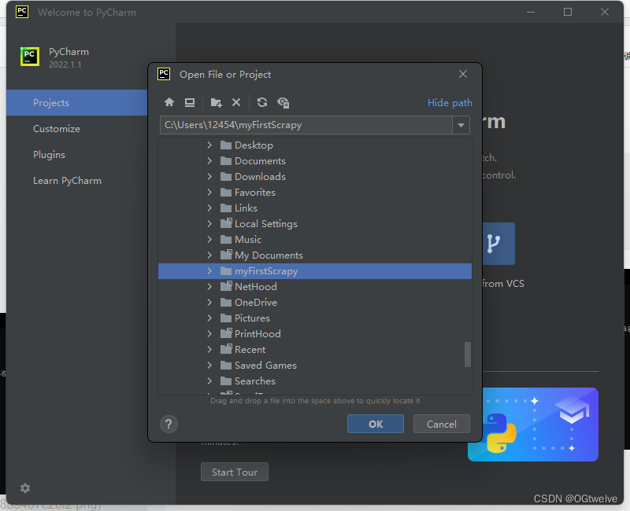The height and width of the screenshot is (511, 630).
Task: Minimize the Welcome to PyCharm window
Action: coord(531,12)
